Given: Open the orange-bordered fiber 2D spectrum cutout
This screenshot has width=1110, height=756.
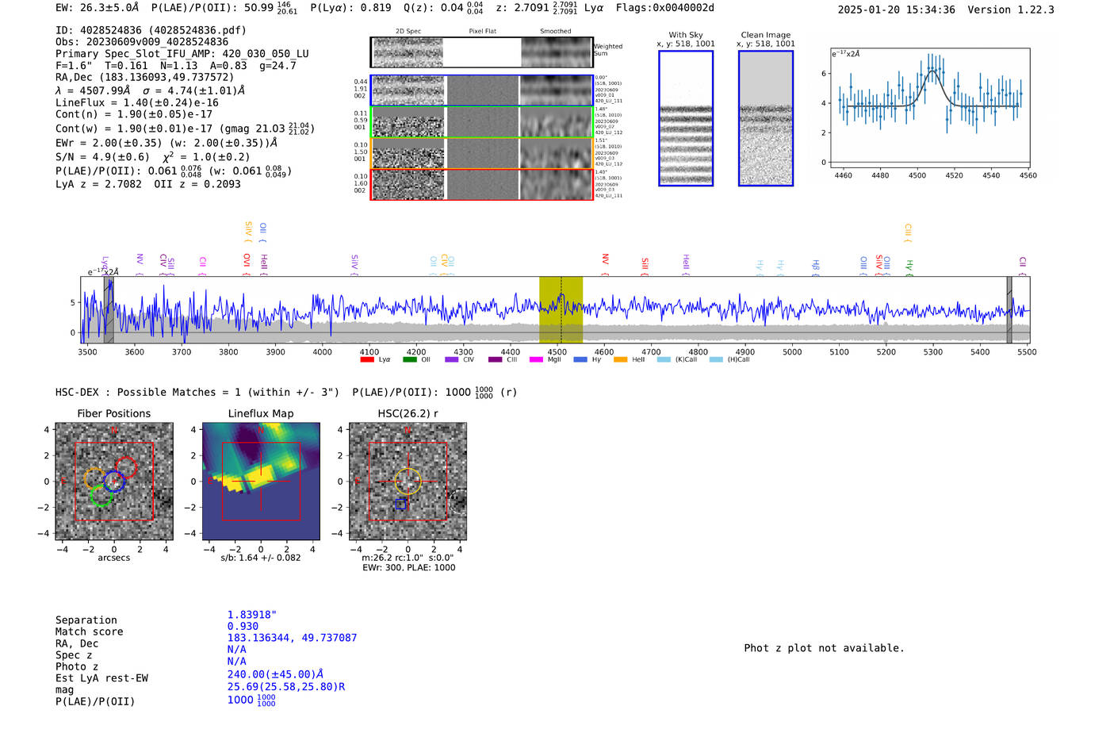Looking at the screenshot, I should (481, 153).
